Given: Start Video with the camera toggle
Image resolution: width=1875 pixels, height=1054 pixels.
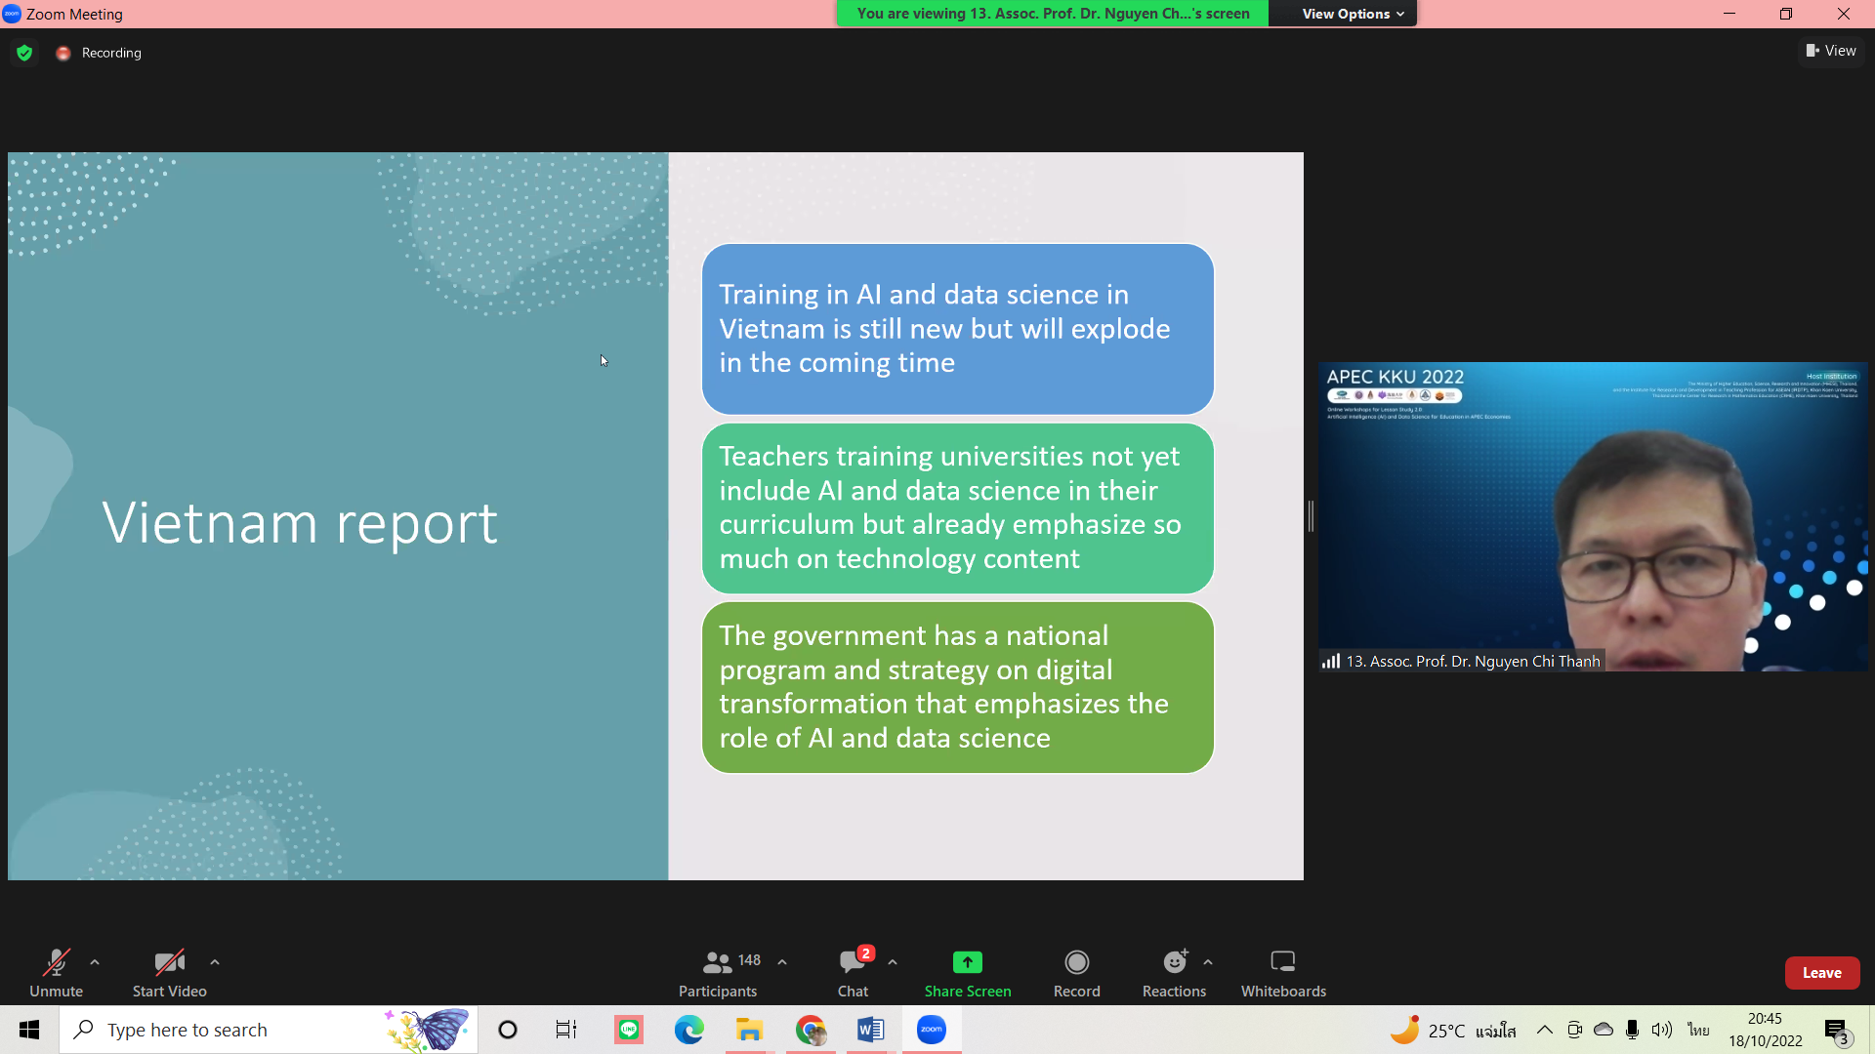Looking at the screenshot, I should click(x=169, y=962).
